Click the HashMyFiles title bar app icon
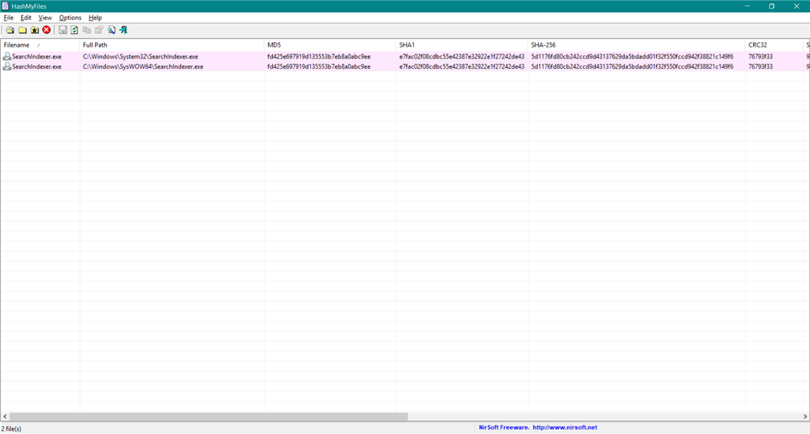 point(6,6)
